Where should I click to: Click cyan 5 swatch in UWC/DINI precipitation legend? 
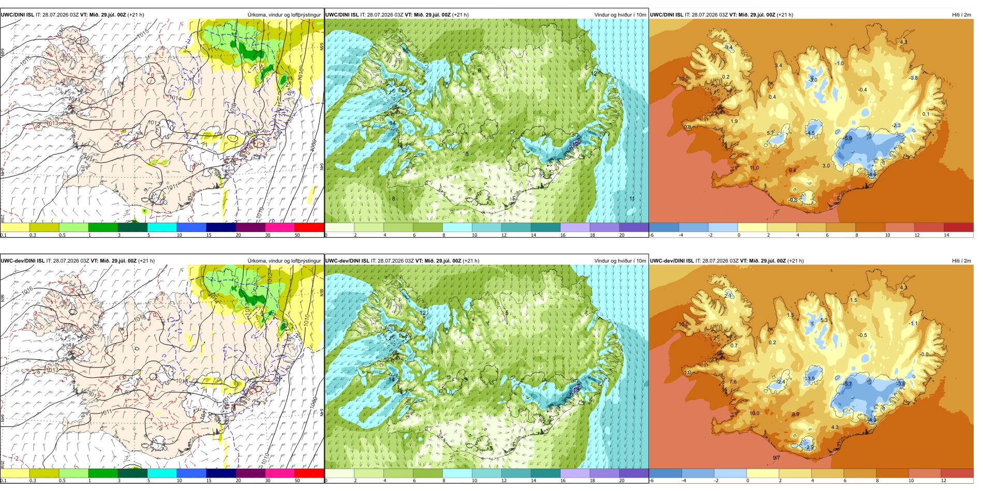[x=162, y=227]
